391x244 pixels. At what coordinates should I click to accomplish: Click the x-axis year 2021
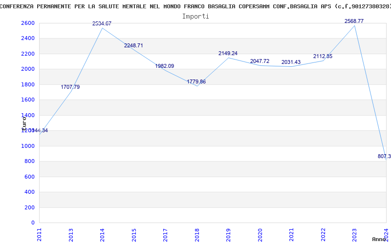pos(291,235)
